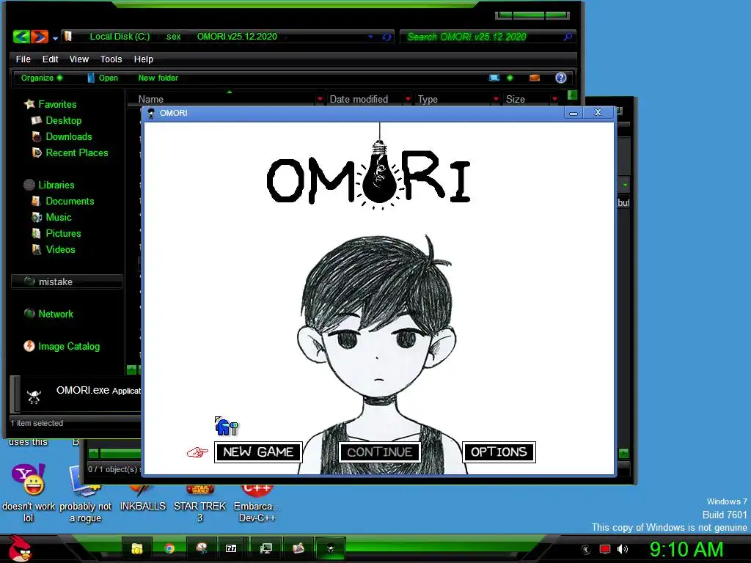This screenshot has width=751, height=563.
Task: Refresh the folder via address bar icon
Action: pyautogui.click(x=387, y=37)
